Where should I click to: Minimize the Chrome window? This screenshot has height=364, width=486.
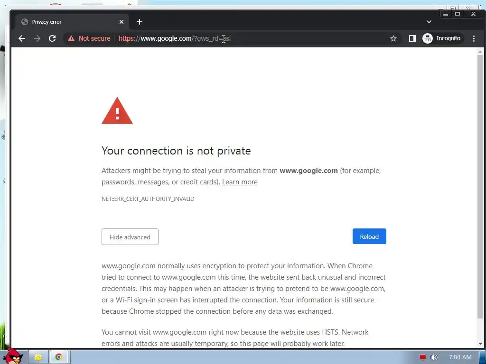(x=446, y=14)
